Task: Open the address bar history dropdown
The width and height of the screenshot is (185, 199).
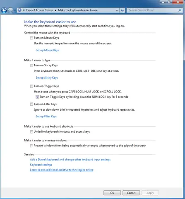Action: 117,10
